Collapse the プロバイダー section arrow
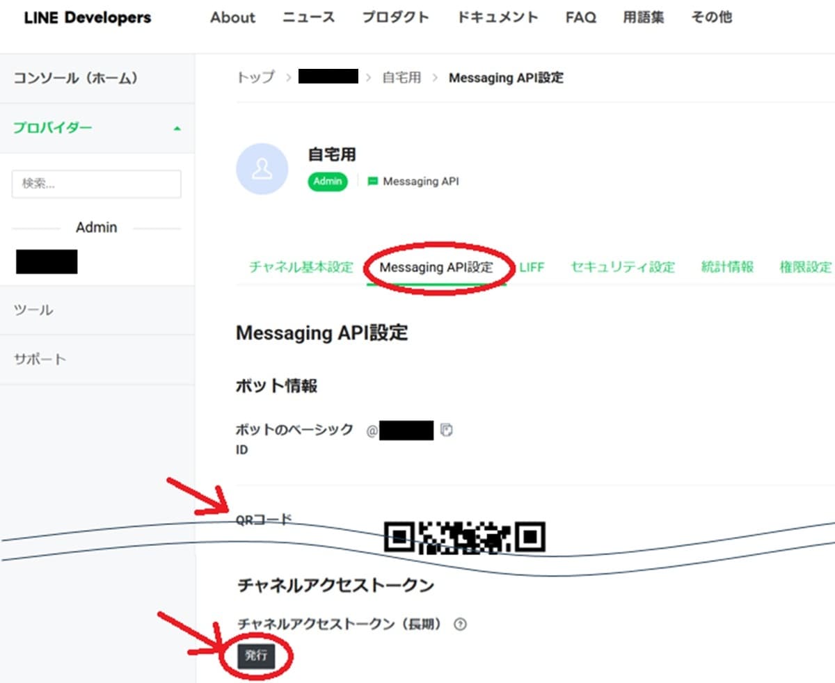This screenshot has height=683, width=835. click(177, 129)
